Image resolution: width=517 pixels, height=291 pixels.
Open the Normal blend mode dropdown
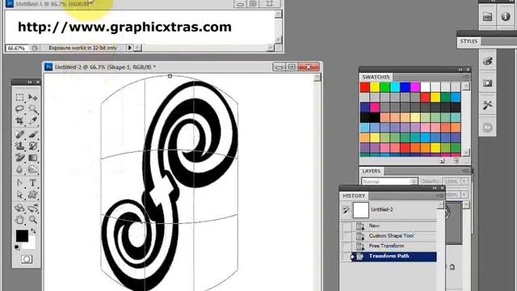[x=389, y=181]
